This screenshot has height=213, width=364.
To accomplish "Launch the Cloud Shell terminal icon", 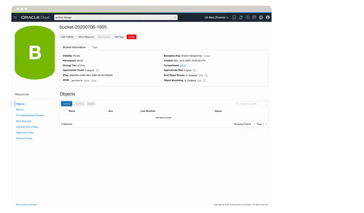I will point(234,17).
